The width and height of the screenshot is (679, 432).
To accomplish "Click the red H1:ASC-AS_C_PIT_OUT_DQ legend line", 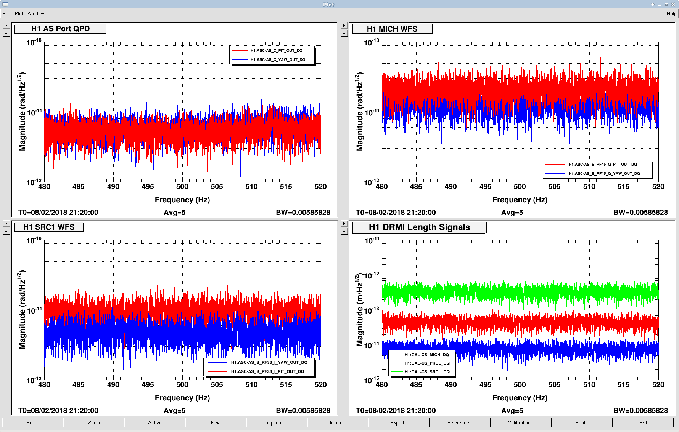I will tap(240, 50).
